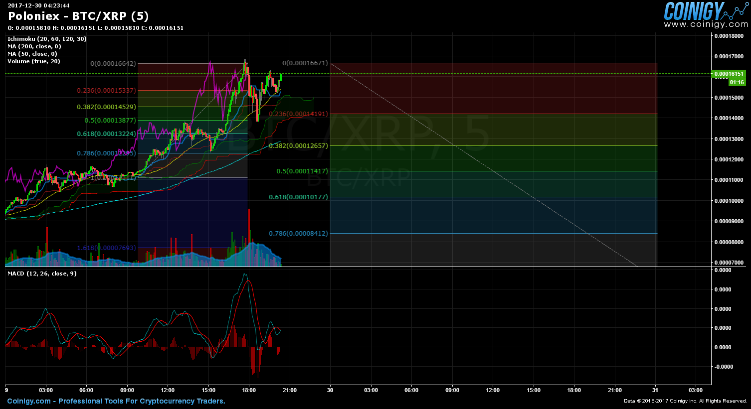Click the 0.00008000 price axis label
The height and width of the screenshot is (409, 751).
(x=729, y=242)
